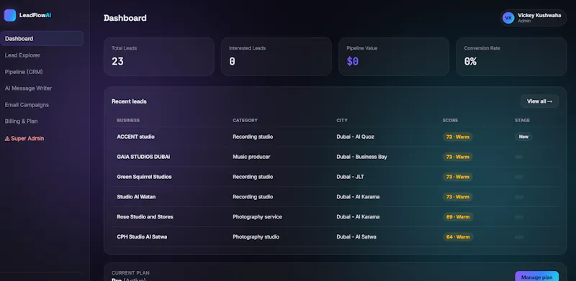
Task: Open Billing & Plan section
Action: (x=22, y=121)
